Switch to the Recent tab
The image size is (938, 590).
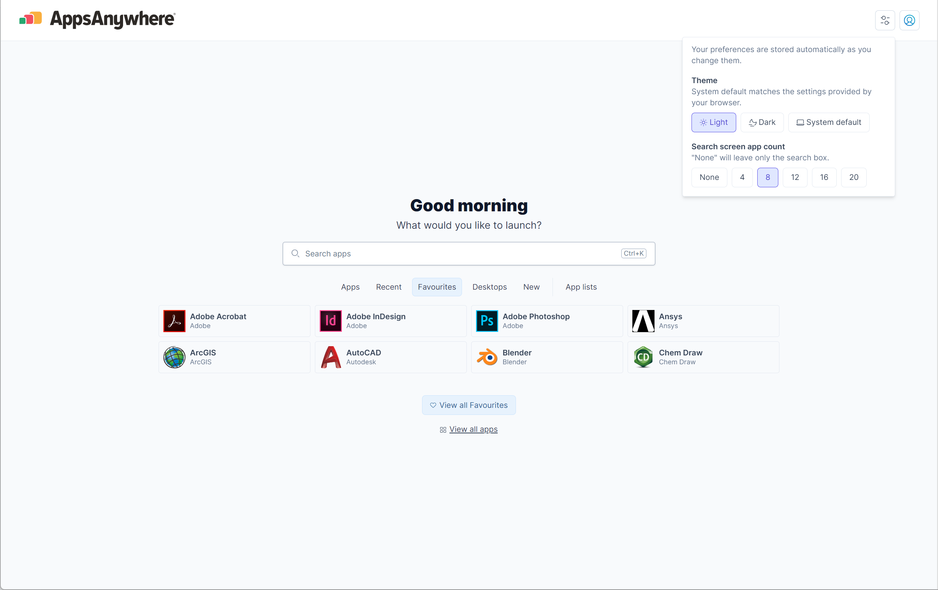click(388, 287)
